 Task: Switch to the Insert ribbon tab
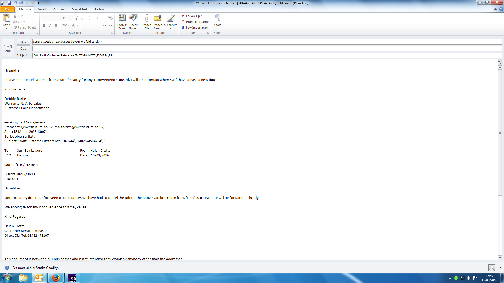tap(42, 9)
